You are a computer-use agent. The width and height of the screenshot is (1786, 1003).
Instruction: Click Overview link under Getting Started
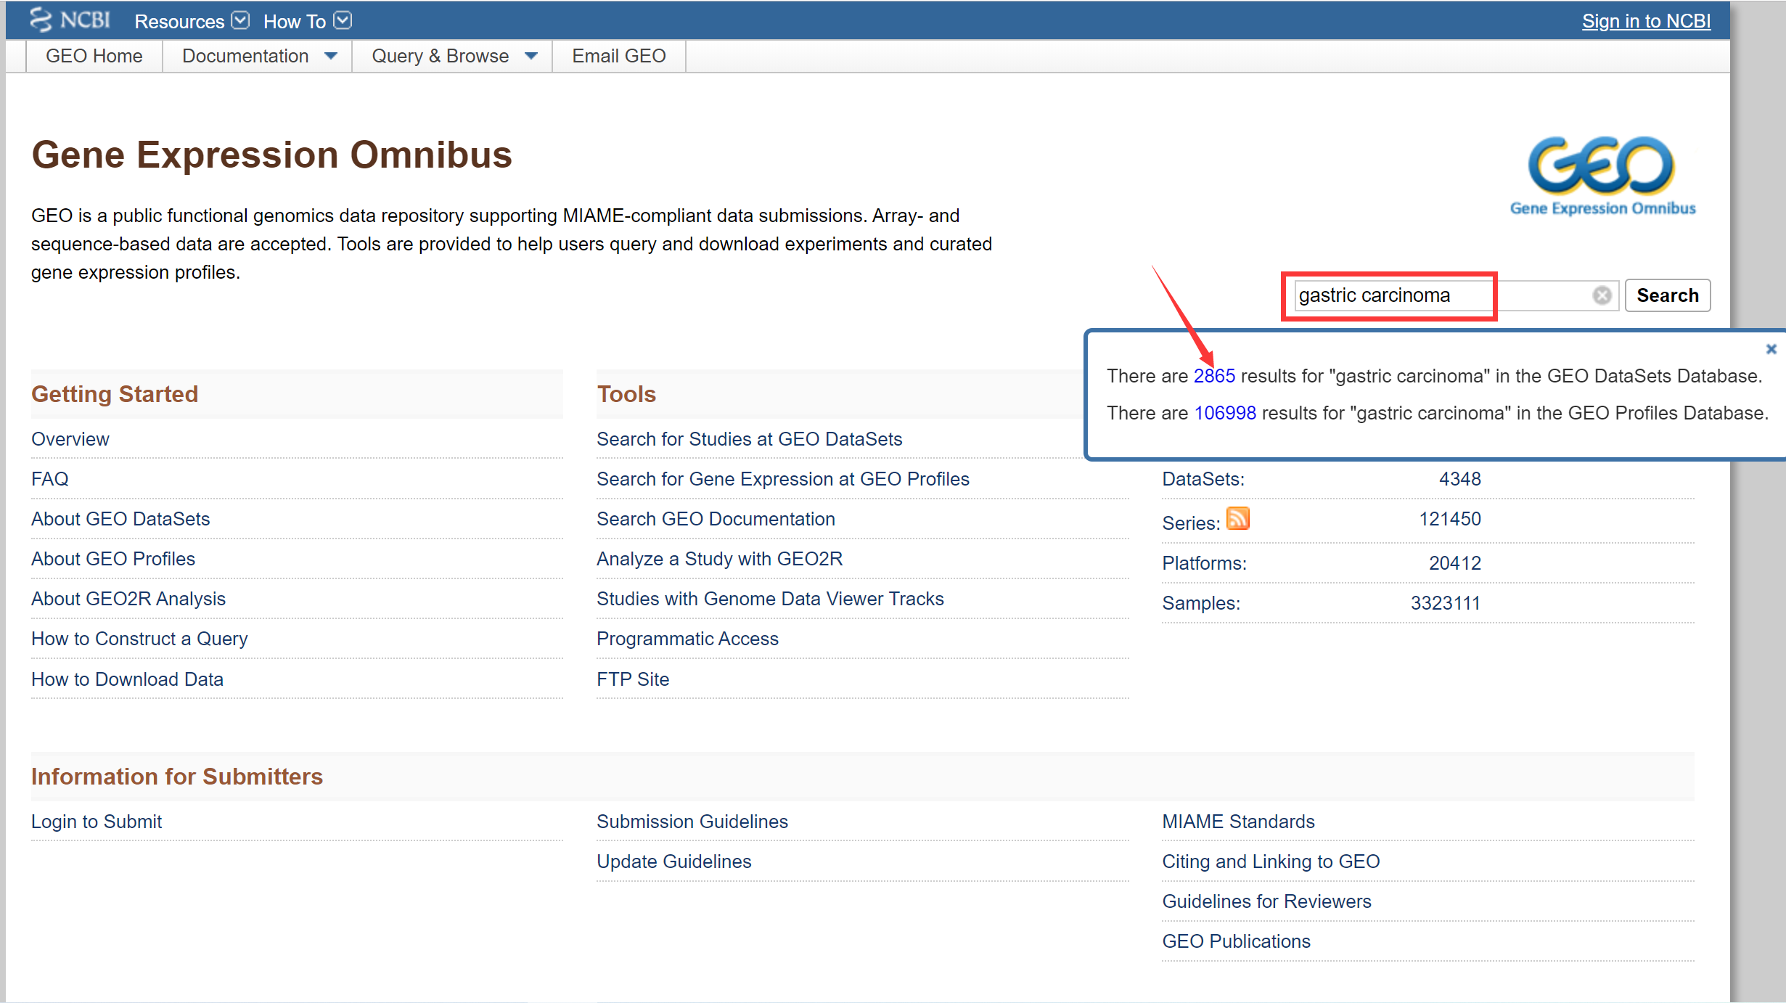click(x=70, y=438)
